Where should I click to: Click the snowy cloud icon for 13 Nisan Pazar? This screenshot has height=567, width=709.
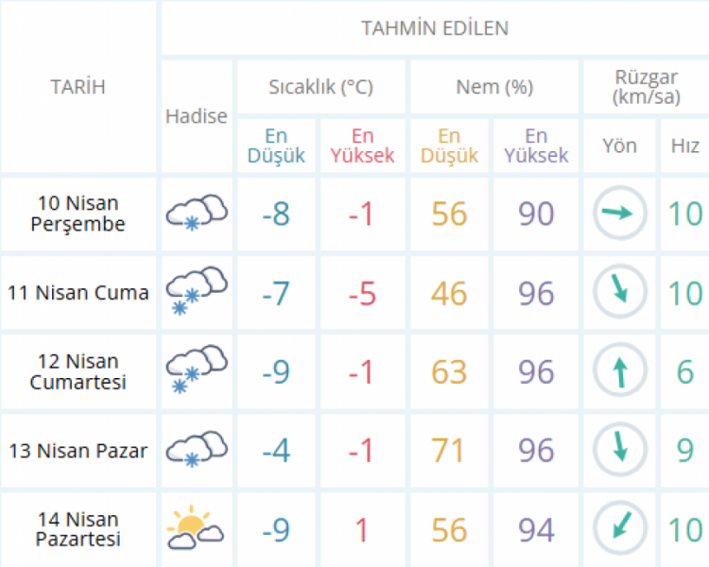[197, 450]
